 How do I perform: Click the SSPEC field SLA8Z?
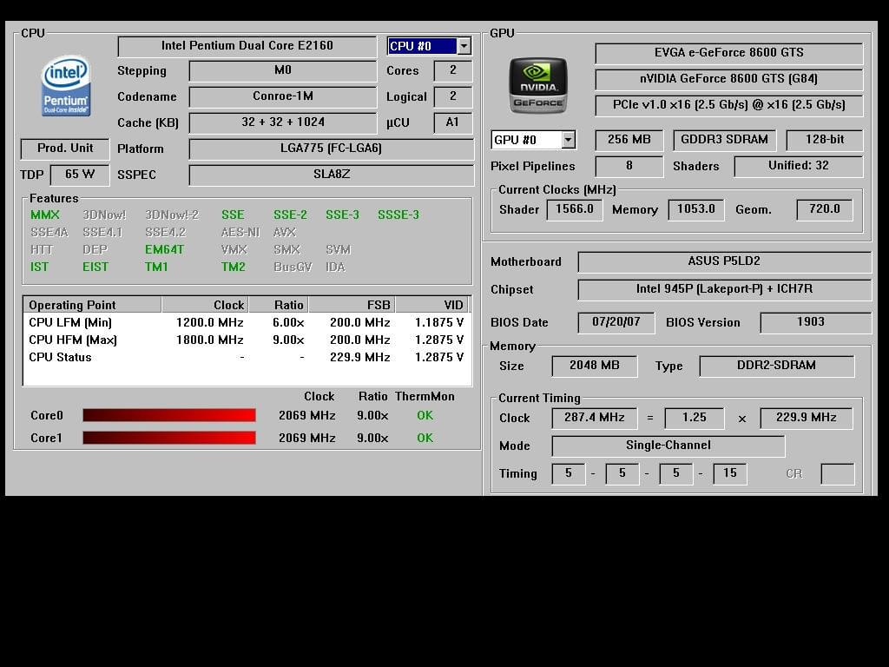tap(331, 175)
